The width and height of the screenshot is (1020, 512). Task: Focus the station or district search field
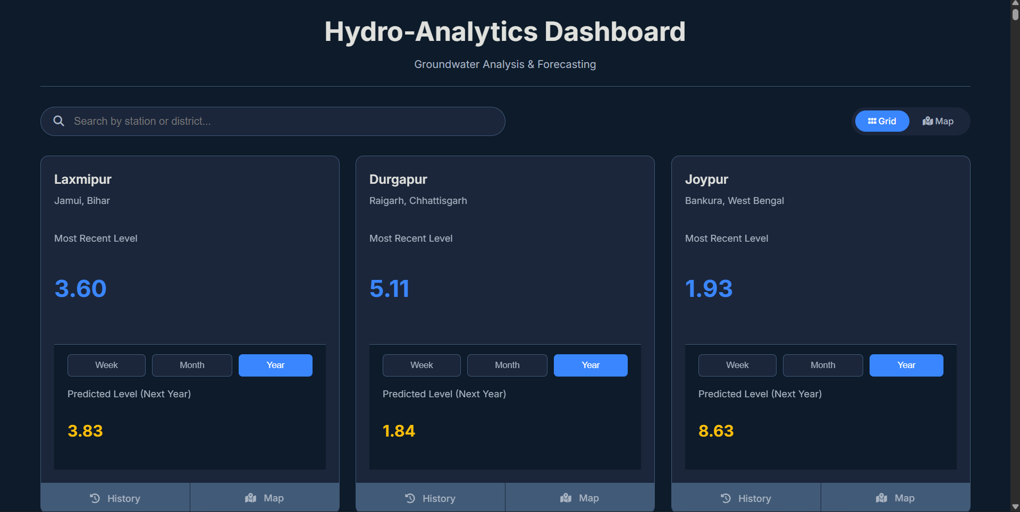click(273, 121)
